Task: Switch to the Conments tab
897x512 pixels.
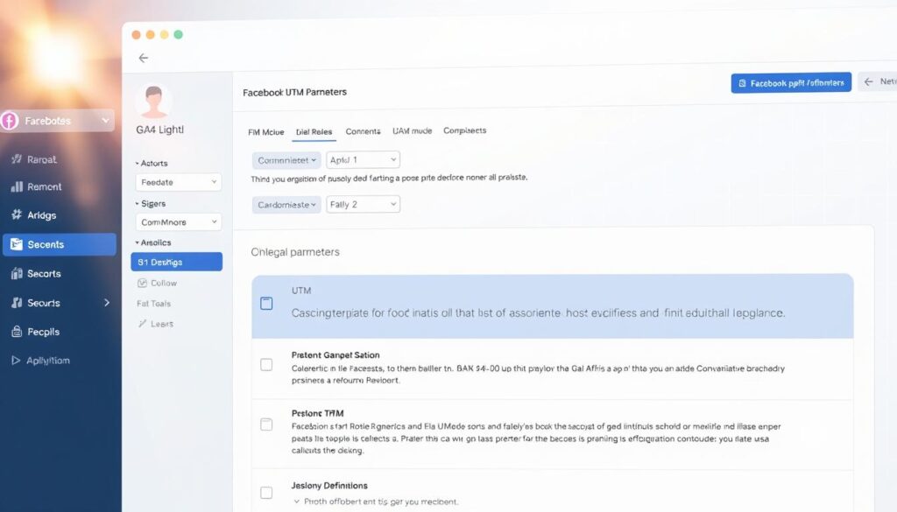Action: pos(363,131)
